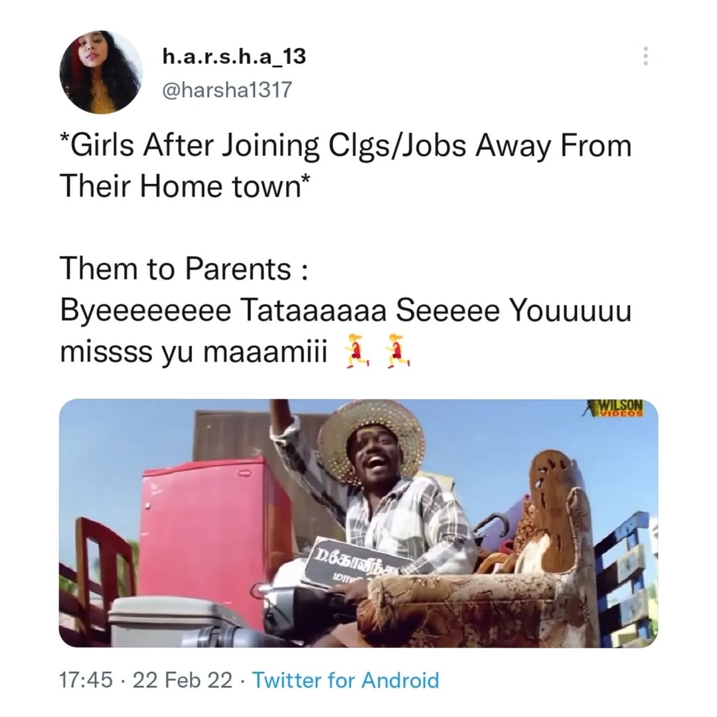The width and height of the screenshot is (717, 717).
Task: Click the "Girls After Joining Clgs/Jobs" text line
Action: pos(345,146)
